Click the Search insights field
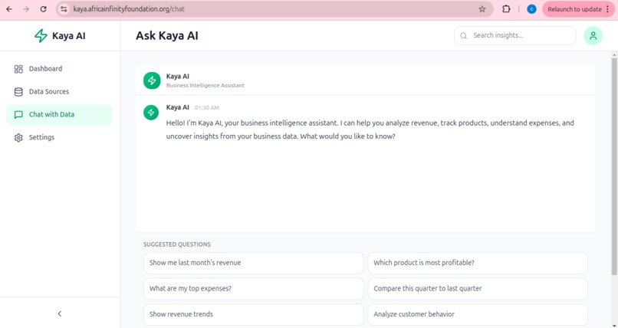Screen dimensions: 618x328 coord(514,35)
